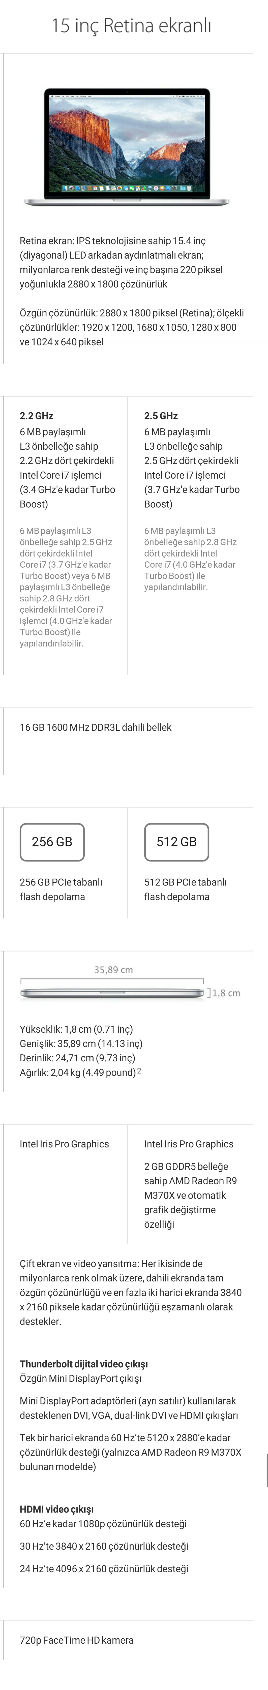Click the AMD Radeon R9 M370X graphics description

tap(191, 1195)
